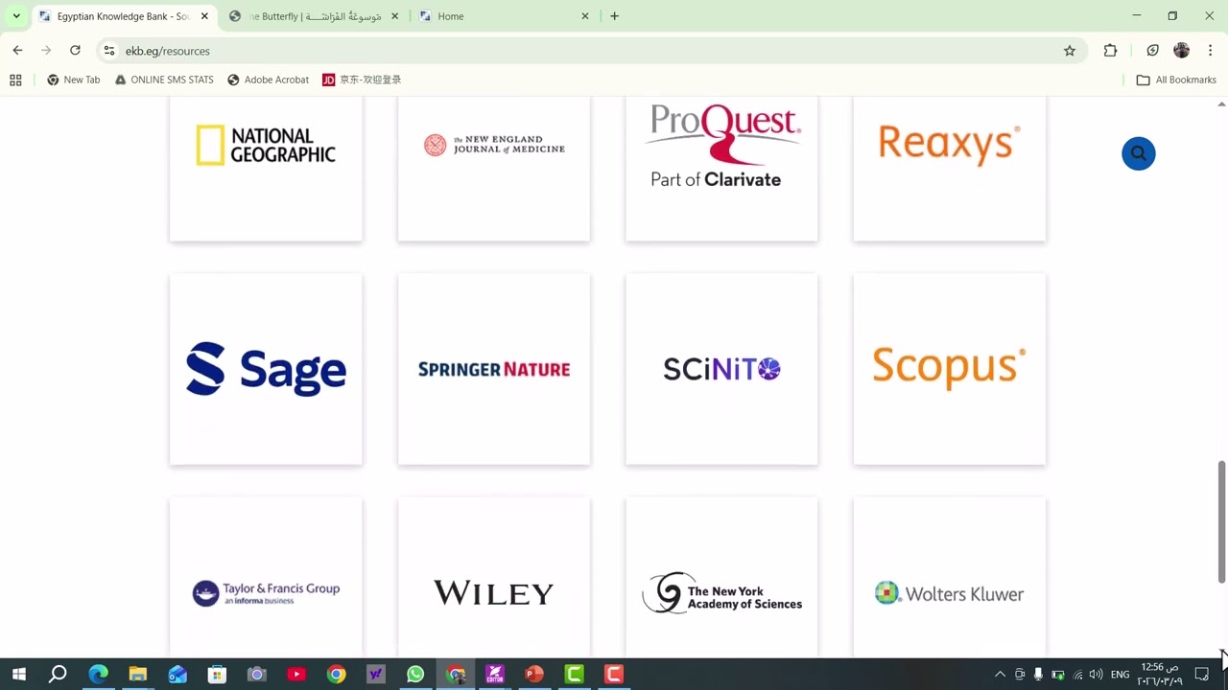Open the Yahoo app in taskbar

375,675
